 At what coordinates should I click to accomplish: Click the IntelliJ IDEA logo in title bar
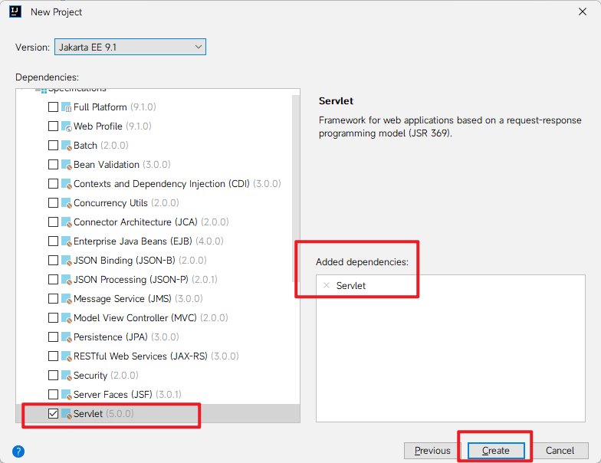15,12
